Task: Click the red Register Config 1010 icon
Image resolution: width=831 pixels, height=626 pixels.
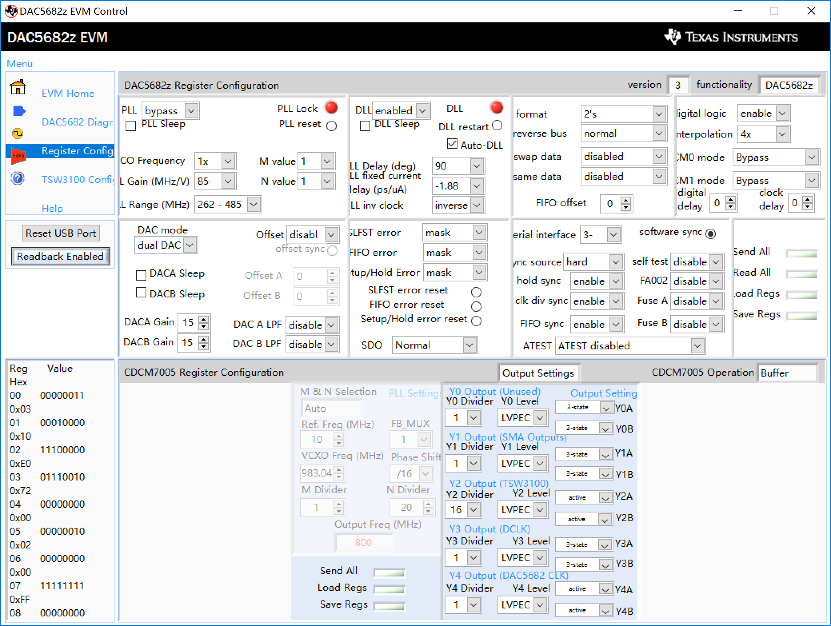Action: (x=18, y=156)
